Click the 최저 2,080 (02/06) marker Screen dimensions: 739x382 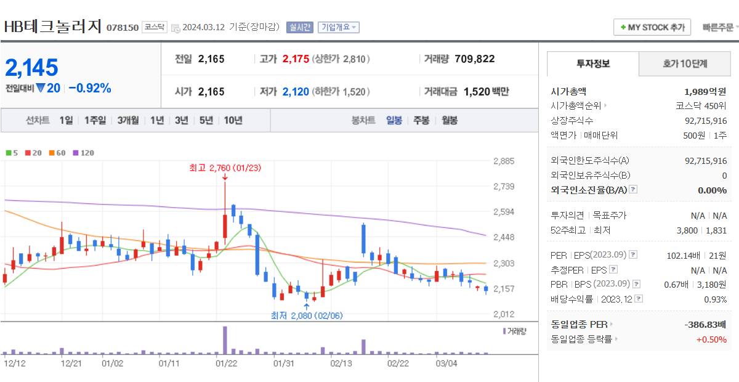click(x=307, y=315)
